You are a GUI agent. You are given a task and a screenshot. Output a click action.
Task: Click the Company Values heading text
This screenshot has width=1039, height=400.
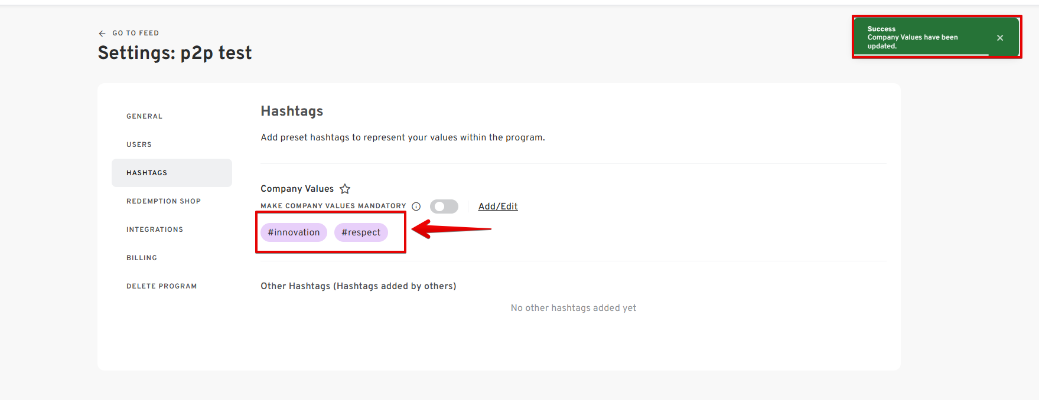[297, 189]
